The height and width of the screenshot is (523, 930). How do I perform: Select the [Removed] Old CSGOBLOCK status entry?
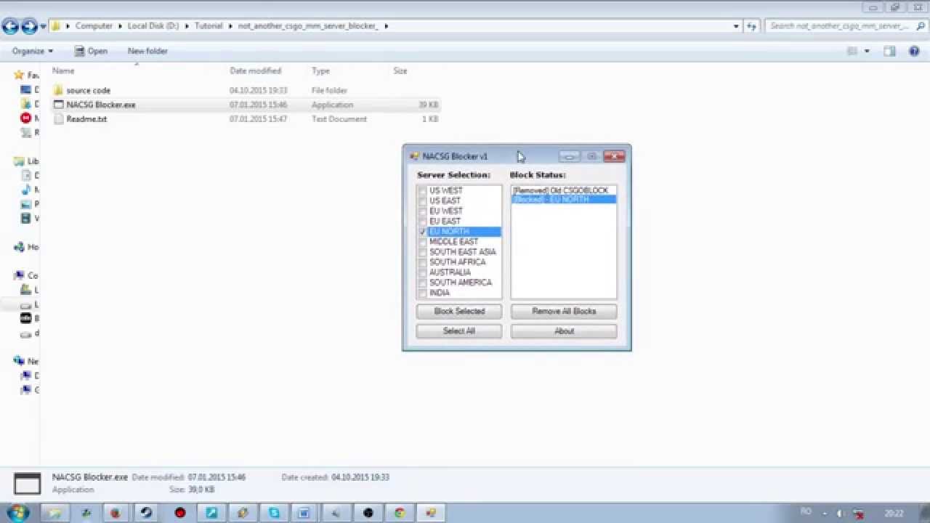coord(564,190)
